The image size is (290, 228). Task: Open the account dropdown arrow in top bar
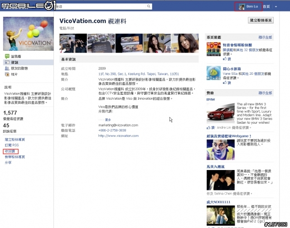pyautogui.click(x=276, y=7)
